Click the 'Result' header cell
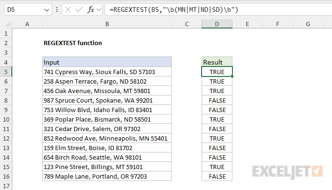Image resolution: width=332 pixels, height=190 pixels. (217, 62)
